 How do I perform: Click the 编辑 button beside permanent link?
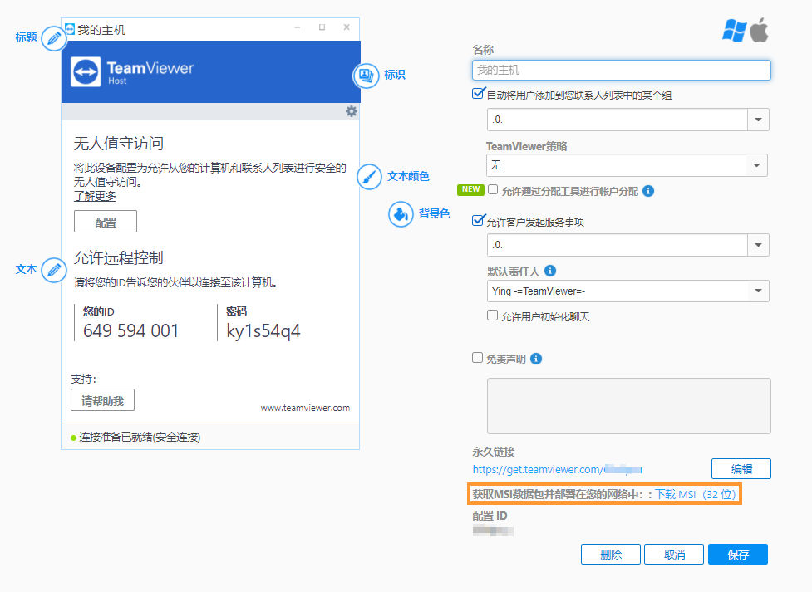point(741,469)
